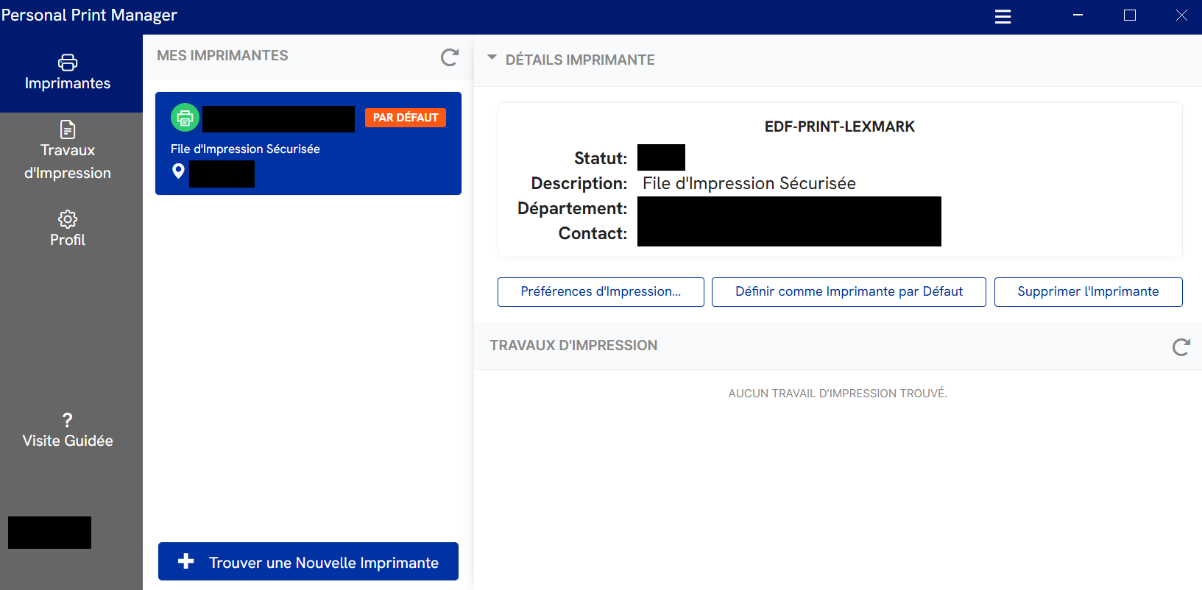
Task: Minimize the Personal Print Manager window
Action: pyautogui.click(x=1078, y=15)
